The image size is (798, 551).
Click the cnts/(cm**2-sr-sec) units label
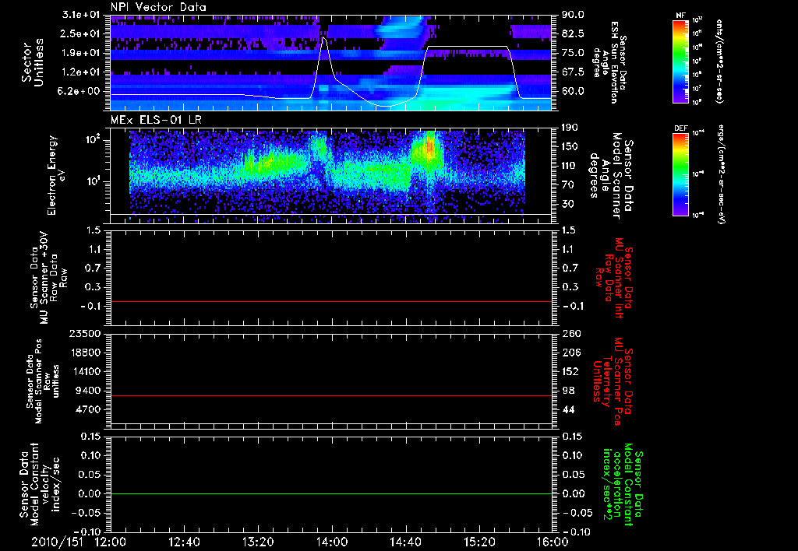719,61
